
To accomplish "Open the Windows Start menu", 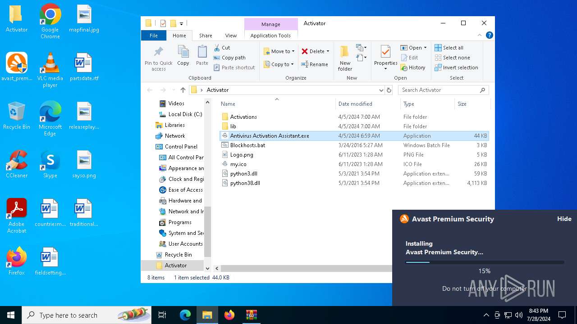I will [11, 315].
